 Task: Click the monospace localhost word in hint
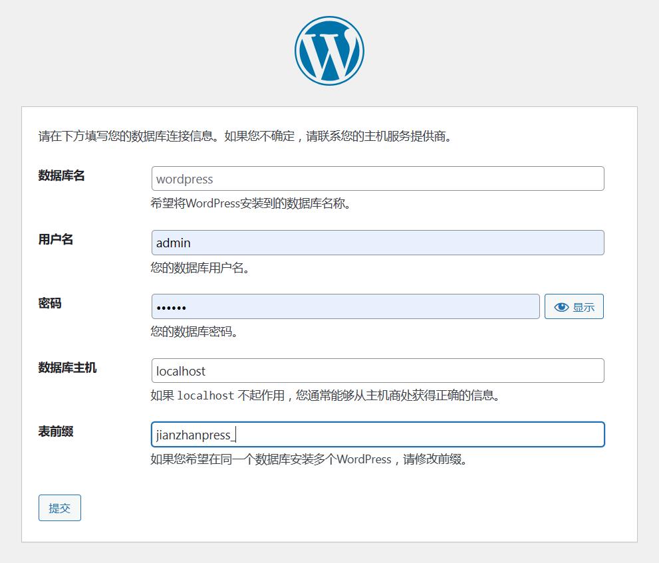click(205, 395)
